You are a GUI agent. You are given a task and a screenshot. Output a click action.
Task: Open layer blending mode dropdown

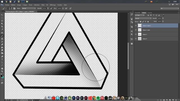click(143, 18)
